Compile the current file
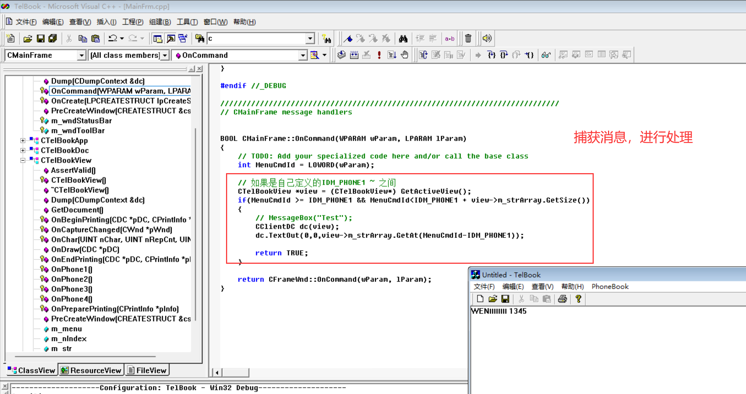746x394 pixels. coord(342,55)
